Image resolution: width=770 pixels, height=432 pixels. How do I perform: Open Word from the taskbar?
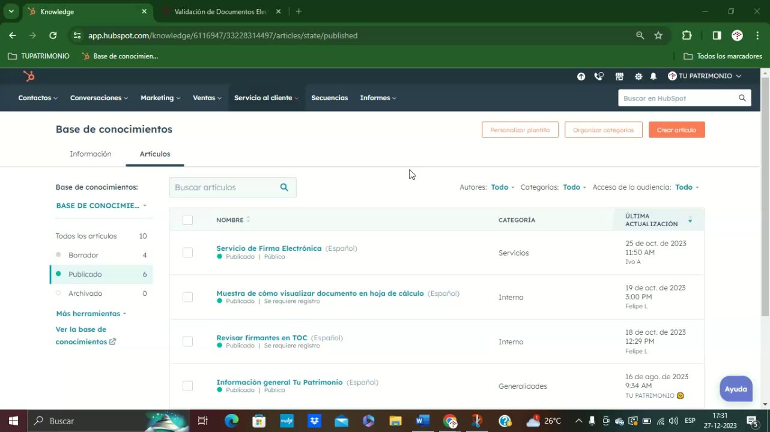click(x=422, y=421)
